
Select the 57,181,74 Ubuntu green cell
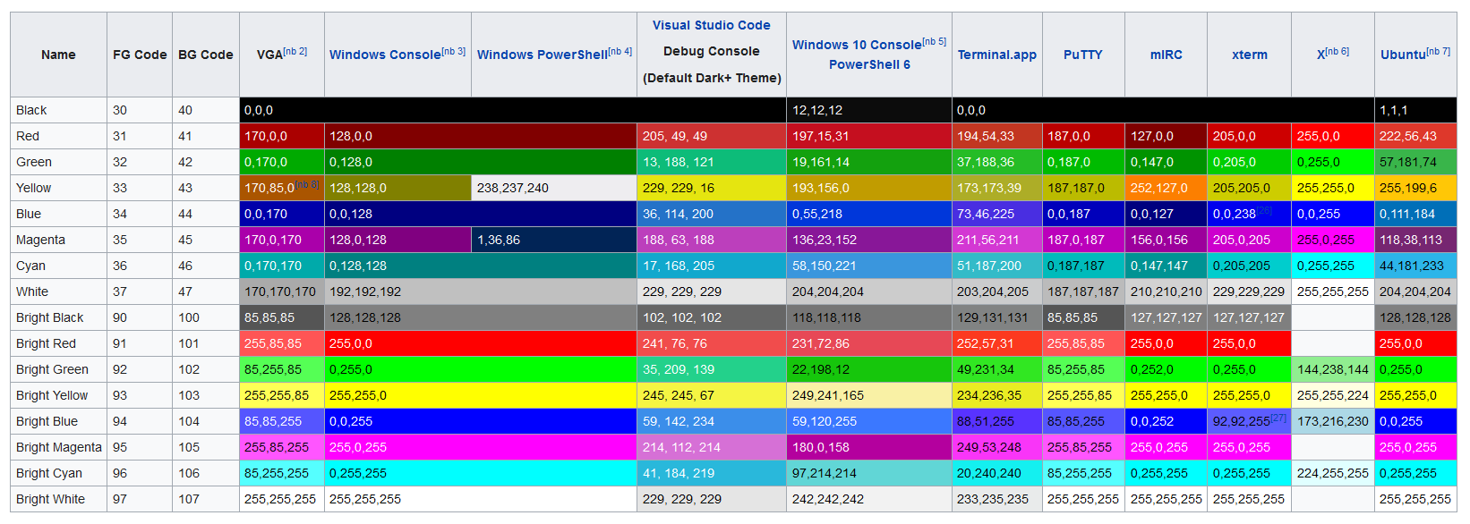1415,162
